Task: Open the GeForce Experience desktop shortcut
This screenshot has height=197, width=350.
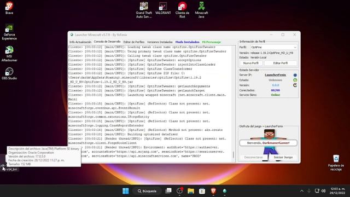Action: coord(9,32)
